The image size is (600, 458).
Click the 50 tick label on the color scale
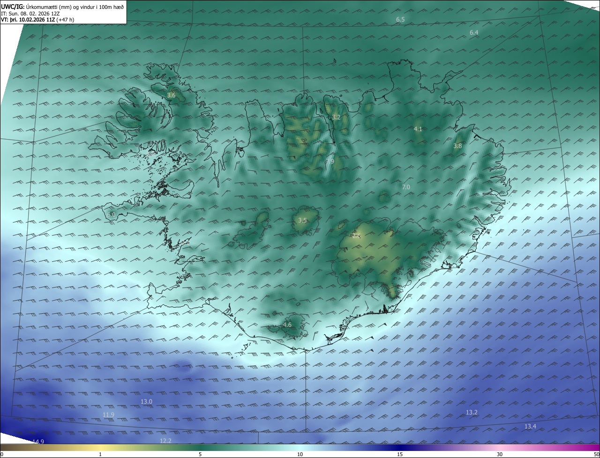(x=596, y=454)
